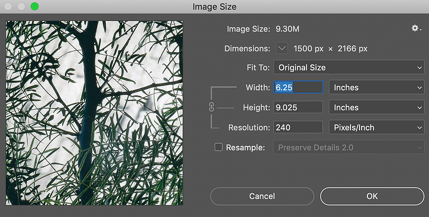Viewport: 429px width, 217px height.
Task: Open the Width units dropdown
Action: click(x=376, y=88)
